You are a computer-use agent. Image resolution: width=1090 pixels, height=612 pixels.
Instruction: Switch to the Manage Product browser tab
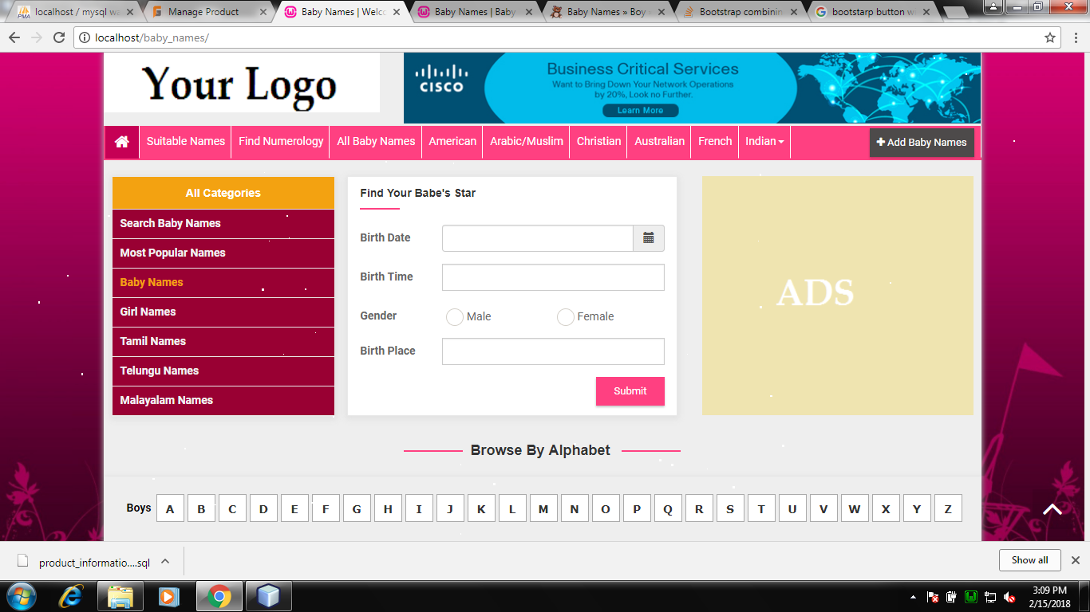click(203, 12)
